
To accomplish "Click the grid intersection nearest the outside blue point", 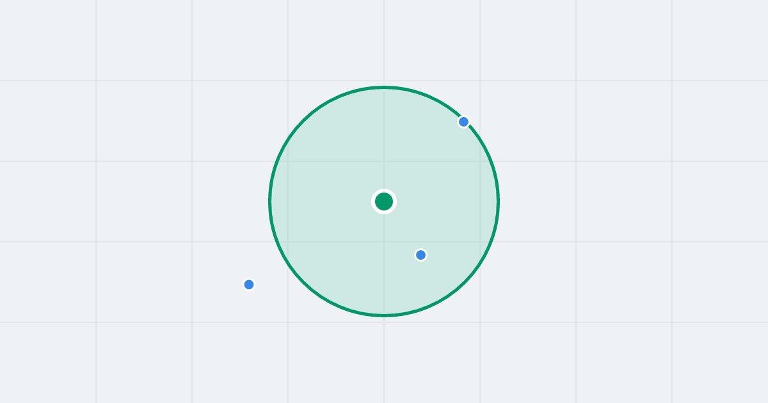I will (x=288, y=322).
